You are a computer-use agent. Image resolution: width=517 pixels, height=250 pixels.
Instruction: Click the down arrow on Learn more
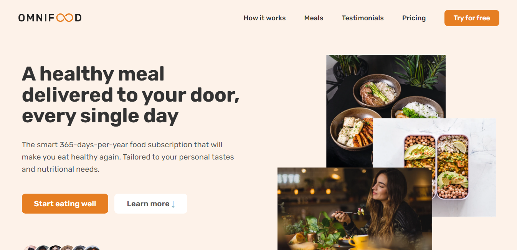click(x=173, y=204)
